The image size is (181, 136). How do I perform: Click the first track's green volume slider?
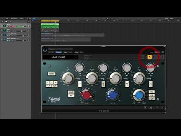tap(21, 26)
